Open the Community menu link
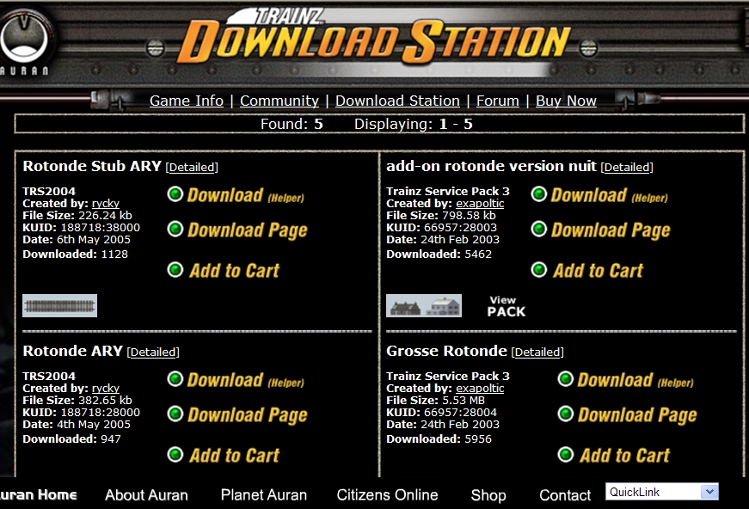This screenshot has width=749, height=509. tap(279, 101)
